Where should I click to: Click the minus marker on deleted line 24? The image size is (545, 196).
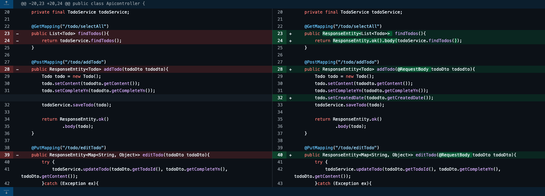pyautogui.click(x=17, y=41)
